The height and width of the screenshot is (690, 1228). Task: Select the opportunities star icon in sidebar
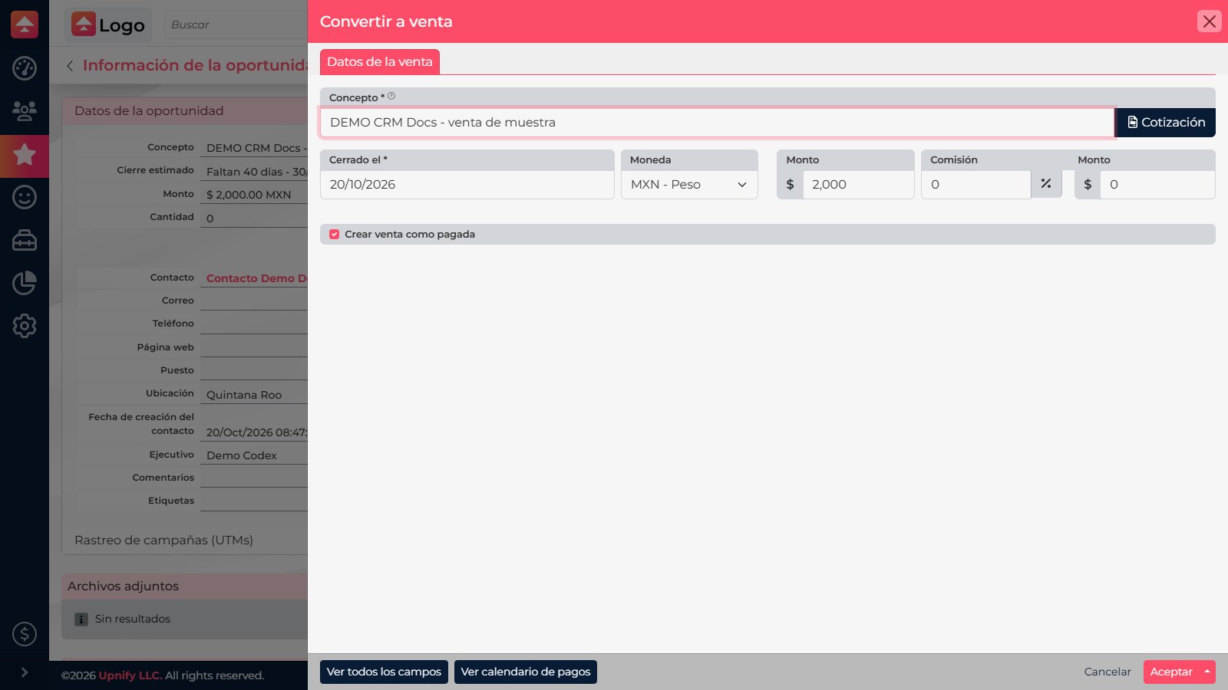coord(25,155)
